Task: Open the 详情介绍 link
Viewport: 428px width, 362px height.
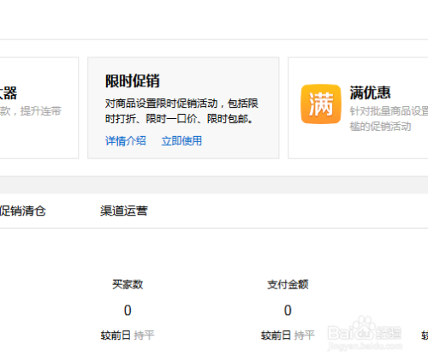Action: coord(126,141)
